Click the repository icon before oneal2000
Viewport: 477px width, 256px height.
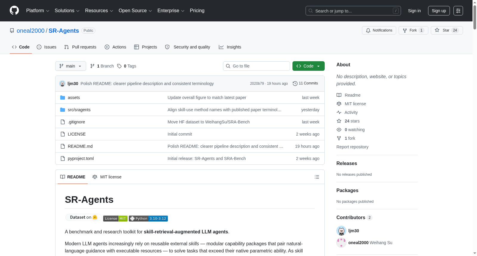click(12, 31)
